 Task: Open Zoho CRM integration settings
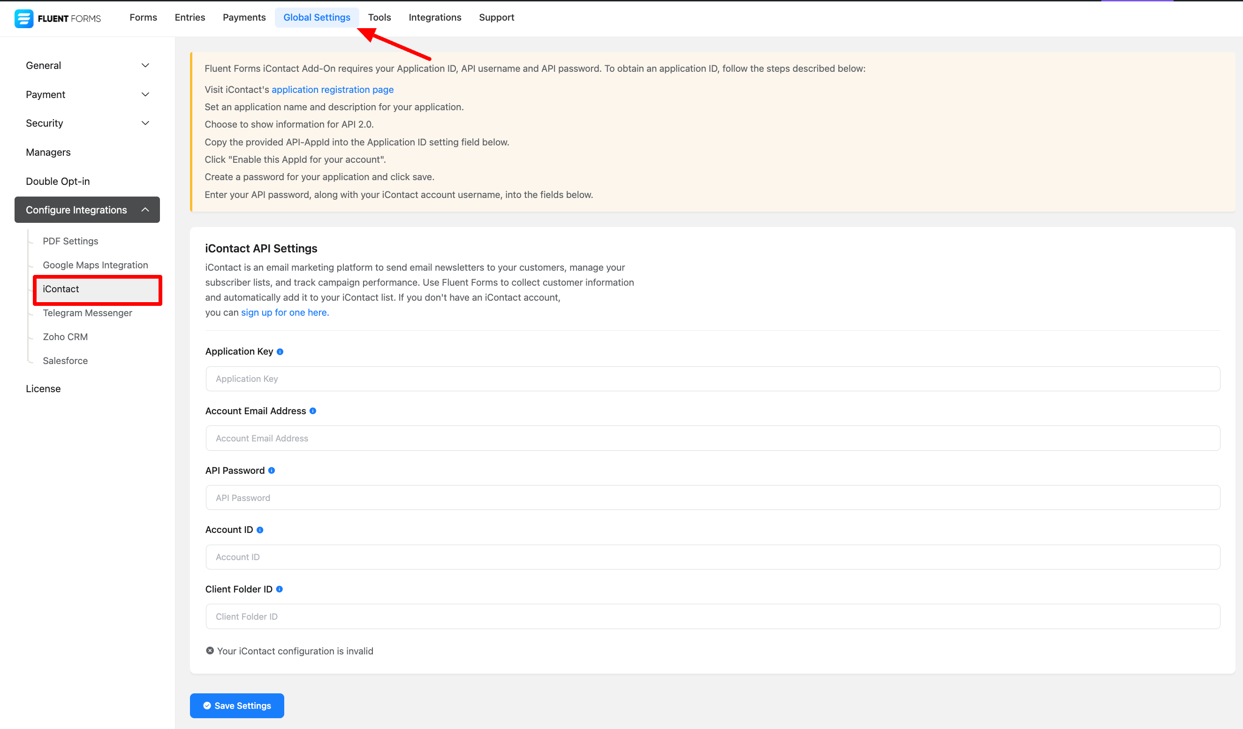[x=65, y=337]
